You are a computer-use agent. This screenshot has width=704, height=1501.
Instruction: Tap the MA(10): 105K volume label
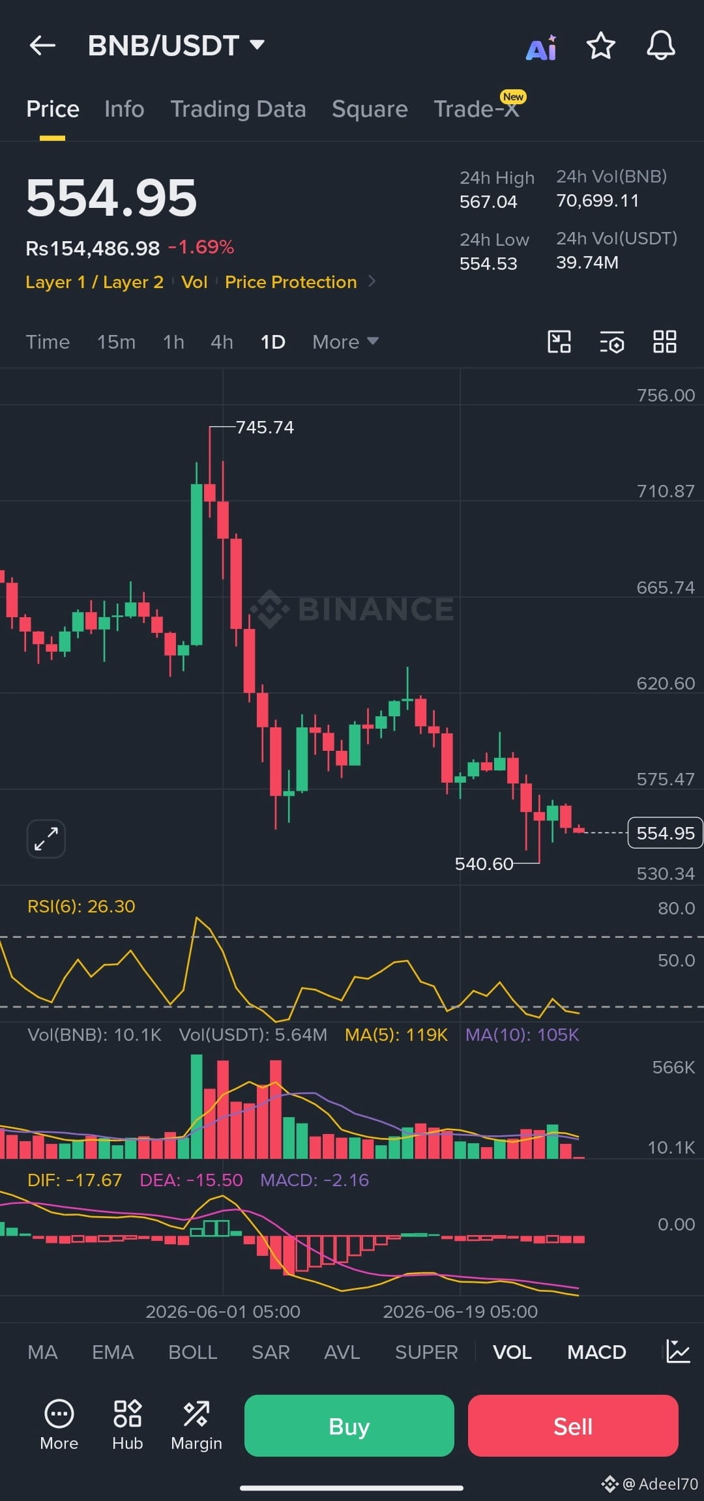tap(522, 1034)
